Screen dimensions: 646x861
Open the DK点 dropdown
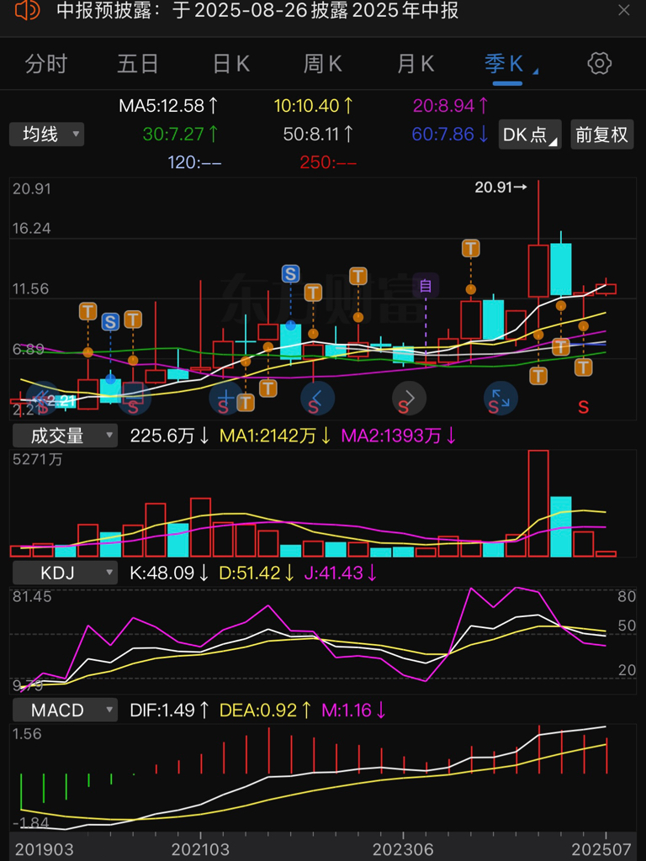coord(530,134)
